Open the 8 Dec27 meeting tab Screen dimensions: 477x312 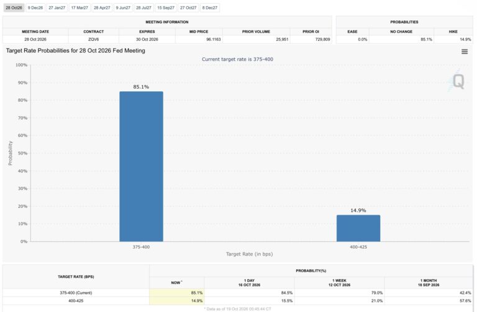pos(210,8)
